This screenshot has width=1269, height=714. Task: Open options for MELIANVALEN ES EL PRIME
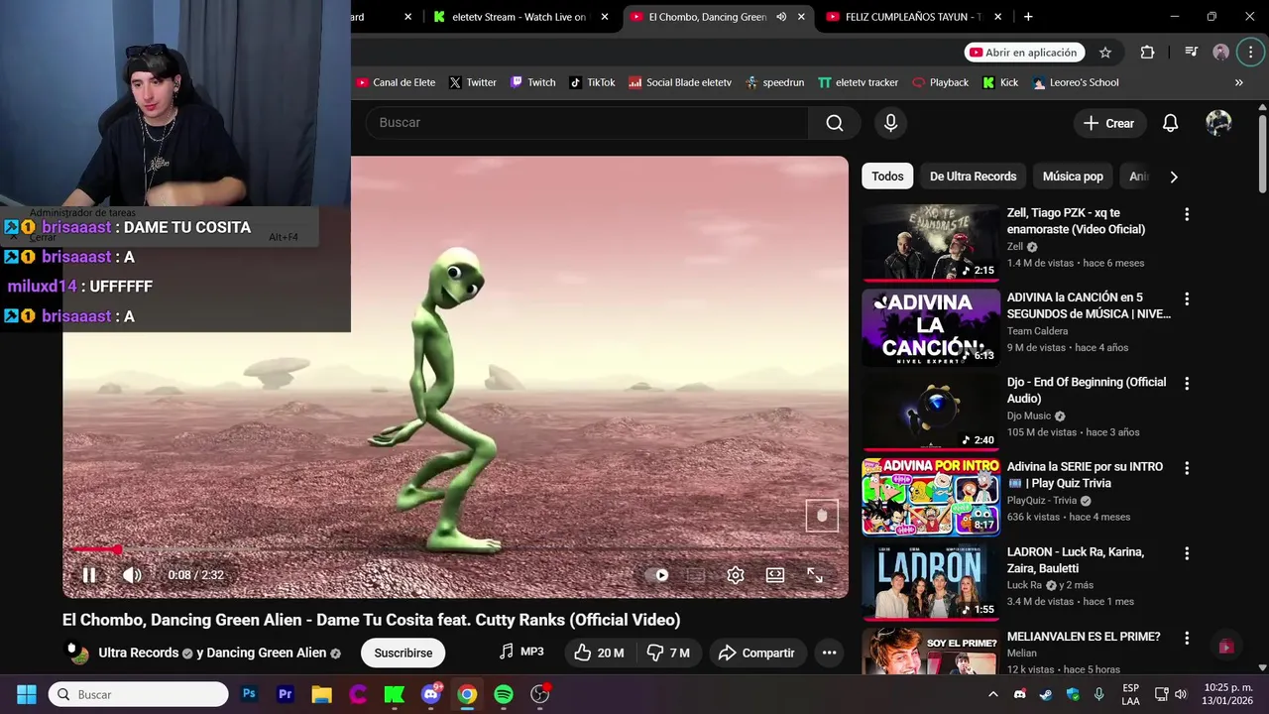(x=1187, y=638)
